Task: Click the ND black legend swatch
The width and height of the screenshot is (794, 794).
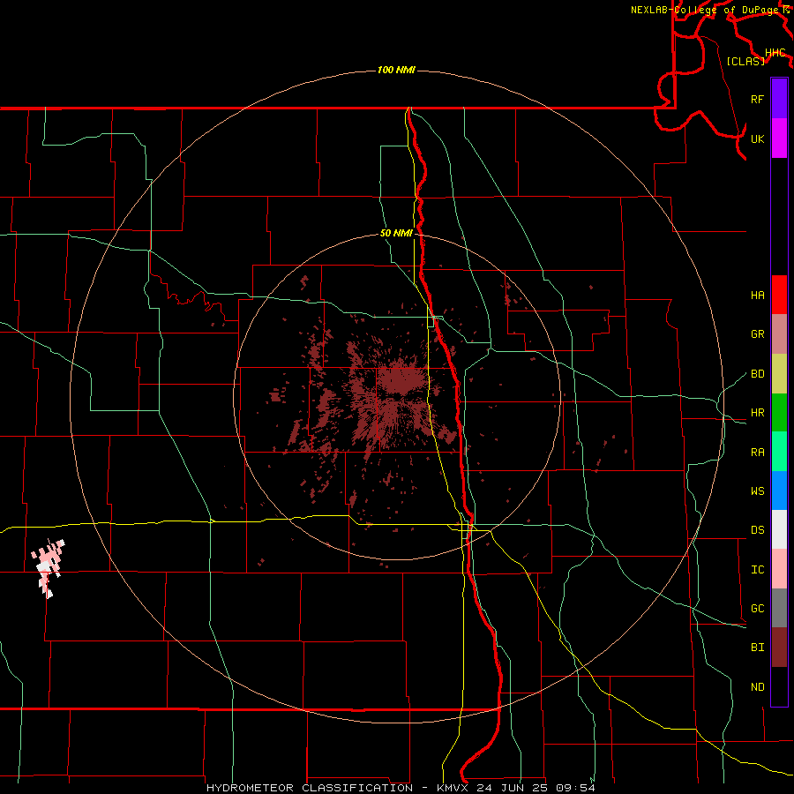Action: click(779, 686)
